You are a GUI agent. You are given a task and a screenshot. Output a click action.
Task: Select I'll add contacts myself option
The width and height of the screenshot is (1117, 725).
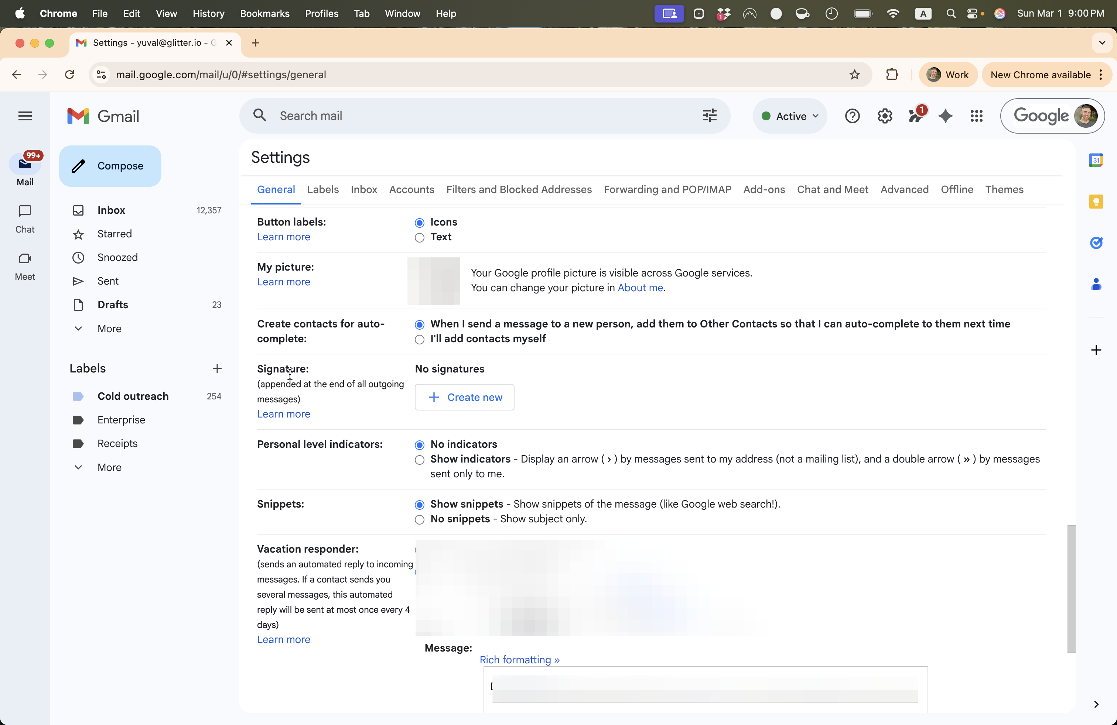click(x=420, y=340)
